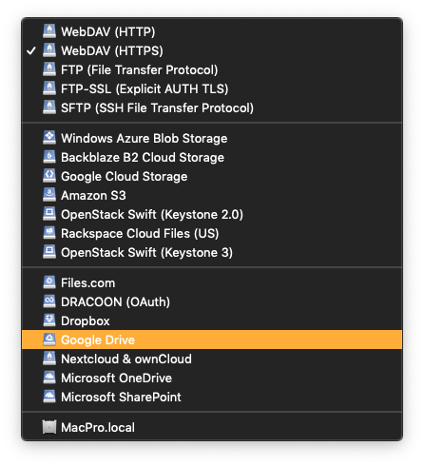
Task: Click the Backblaze B2 drive icon
Action: click(x=49, y=157)
